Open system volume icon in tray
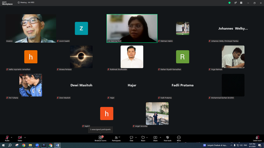This screenshot has height=148, width=264. click(241, 145)
